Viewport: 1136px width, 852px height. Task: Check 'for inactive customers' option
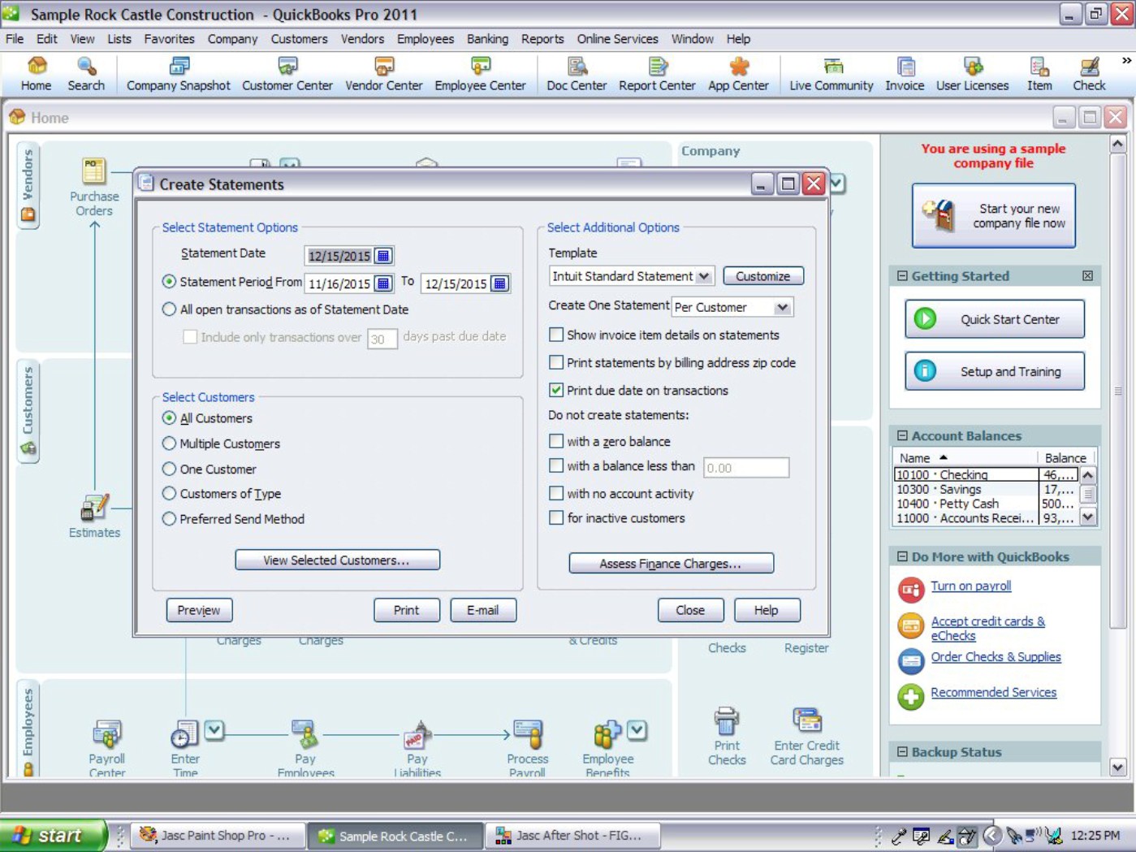[556, 517]
